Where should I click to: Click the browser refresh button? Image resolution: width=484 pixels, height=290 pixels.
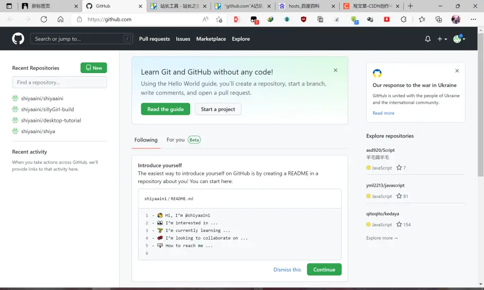click(x=44, y=19)
